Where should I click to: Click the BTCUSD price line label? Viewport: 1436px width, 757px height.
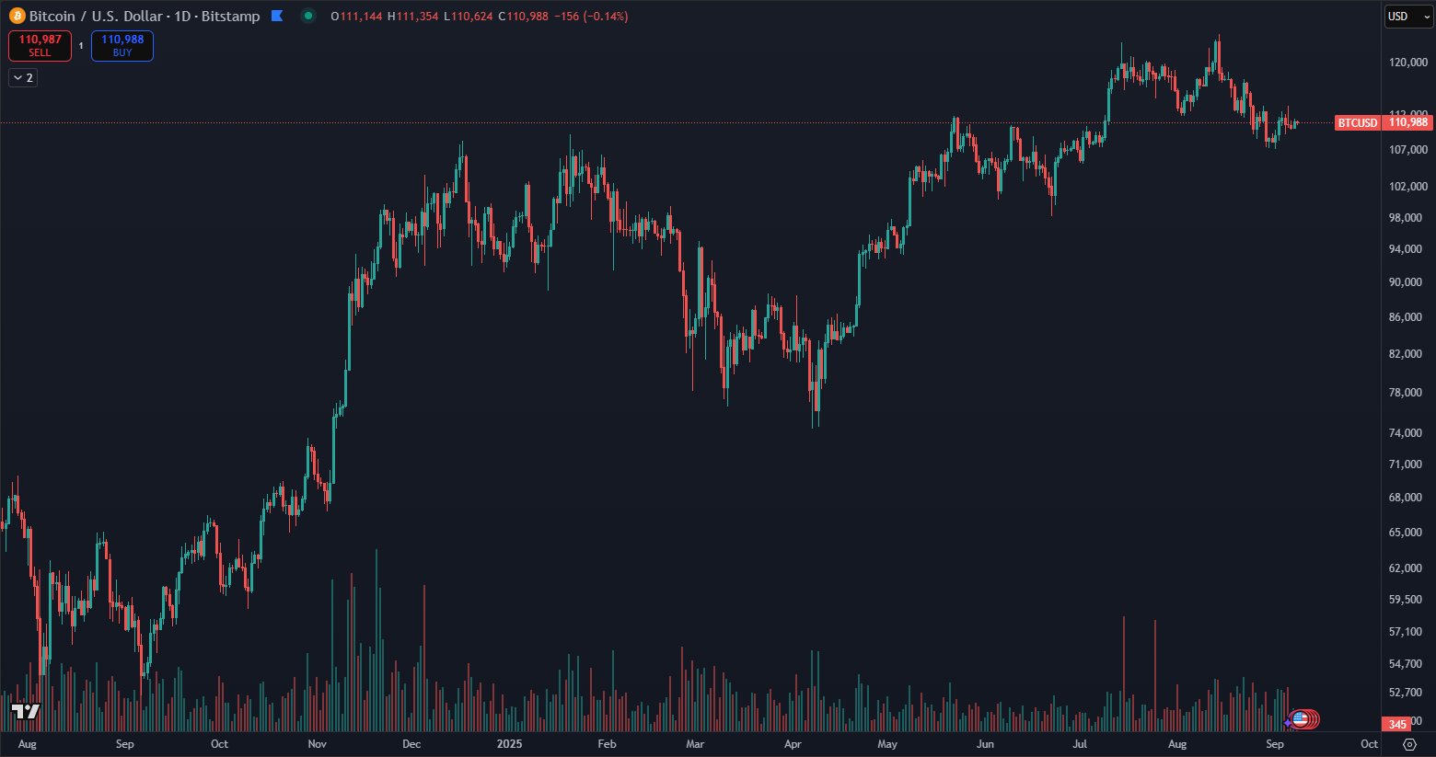click(x=1357, y=122)
